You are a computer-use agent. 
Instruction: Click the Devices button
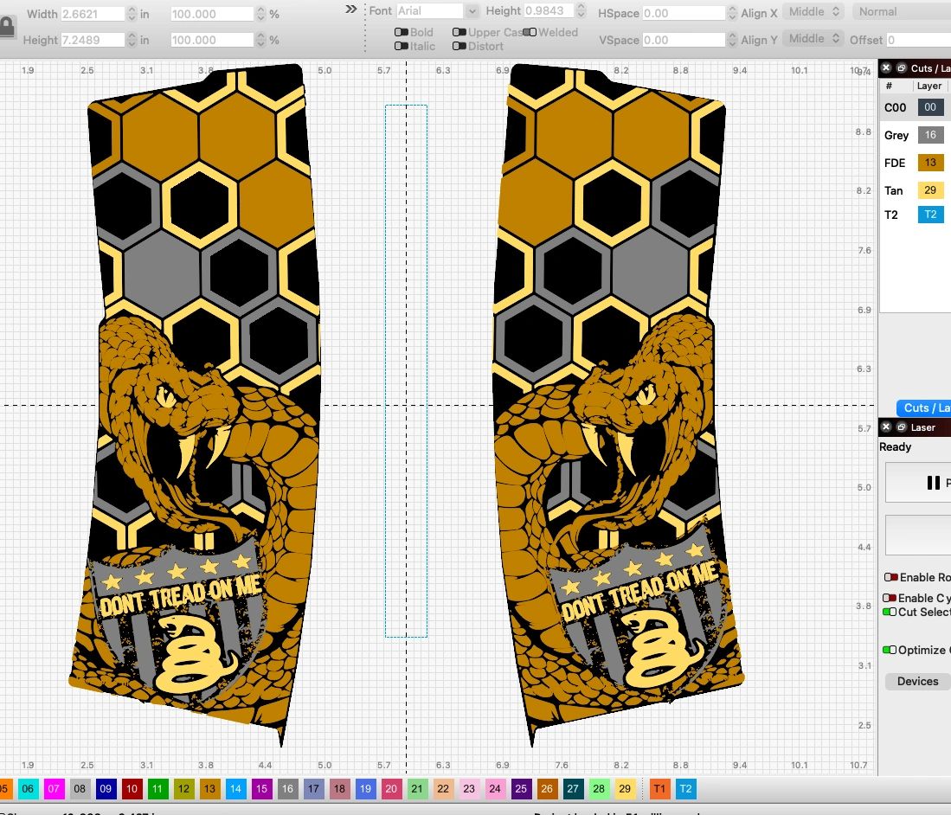point(917,681)
